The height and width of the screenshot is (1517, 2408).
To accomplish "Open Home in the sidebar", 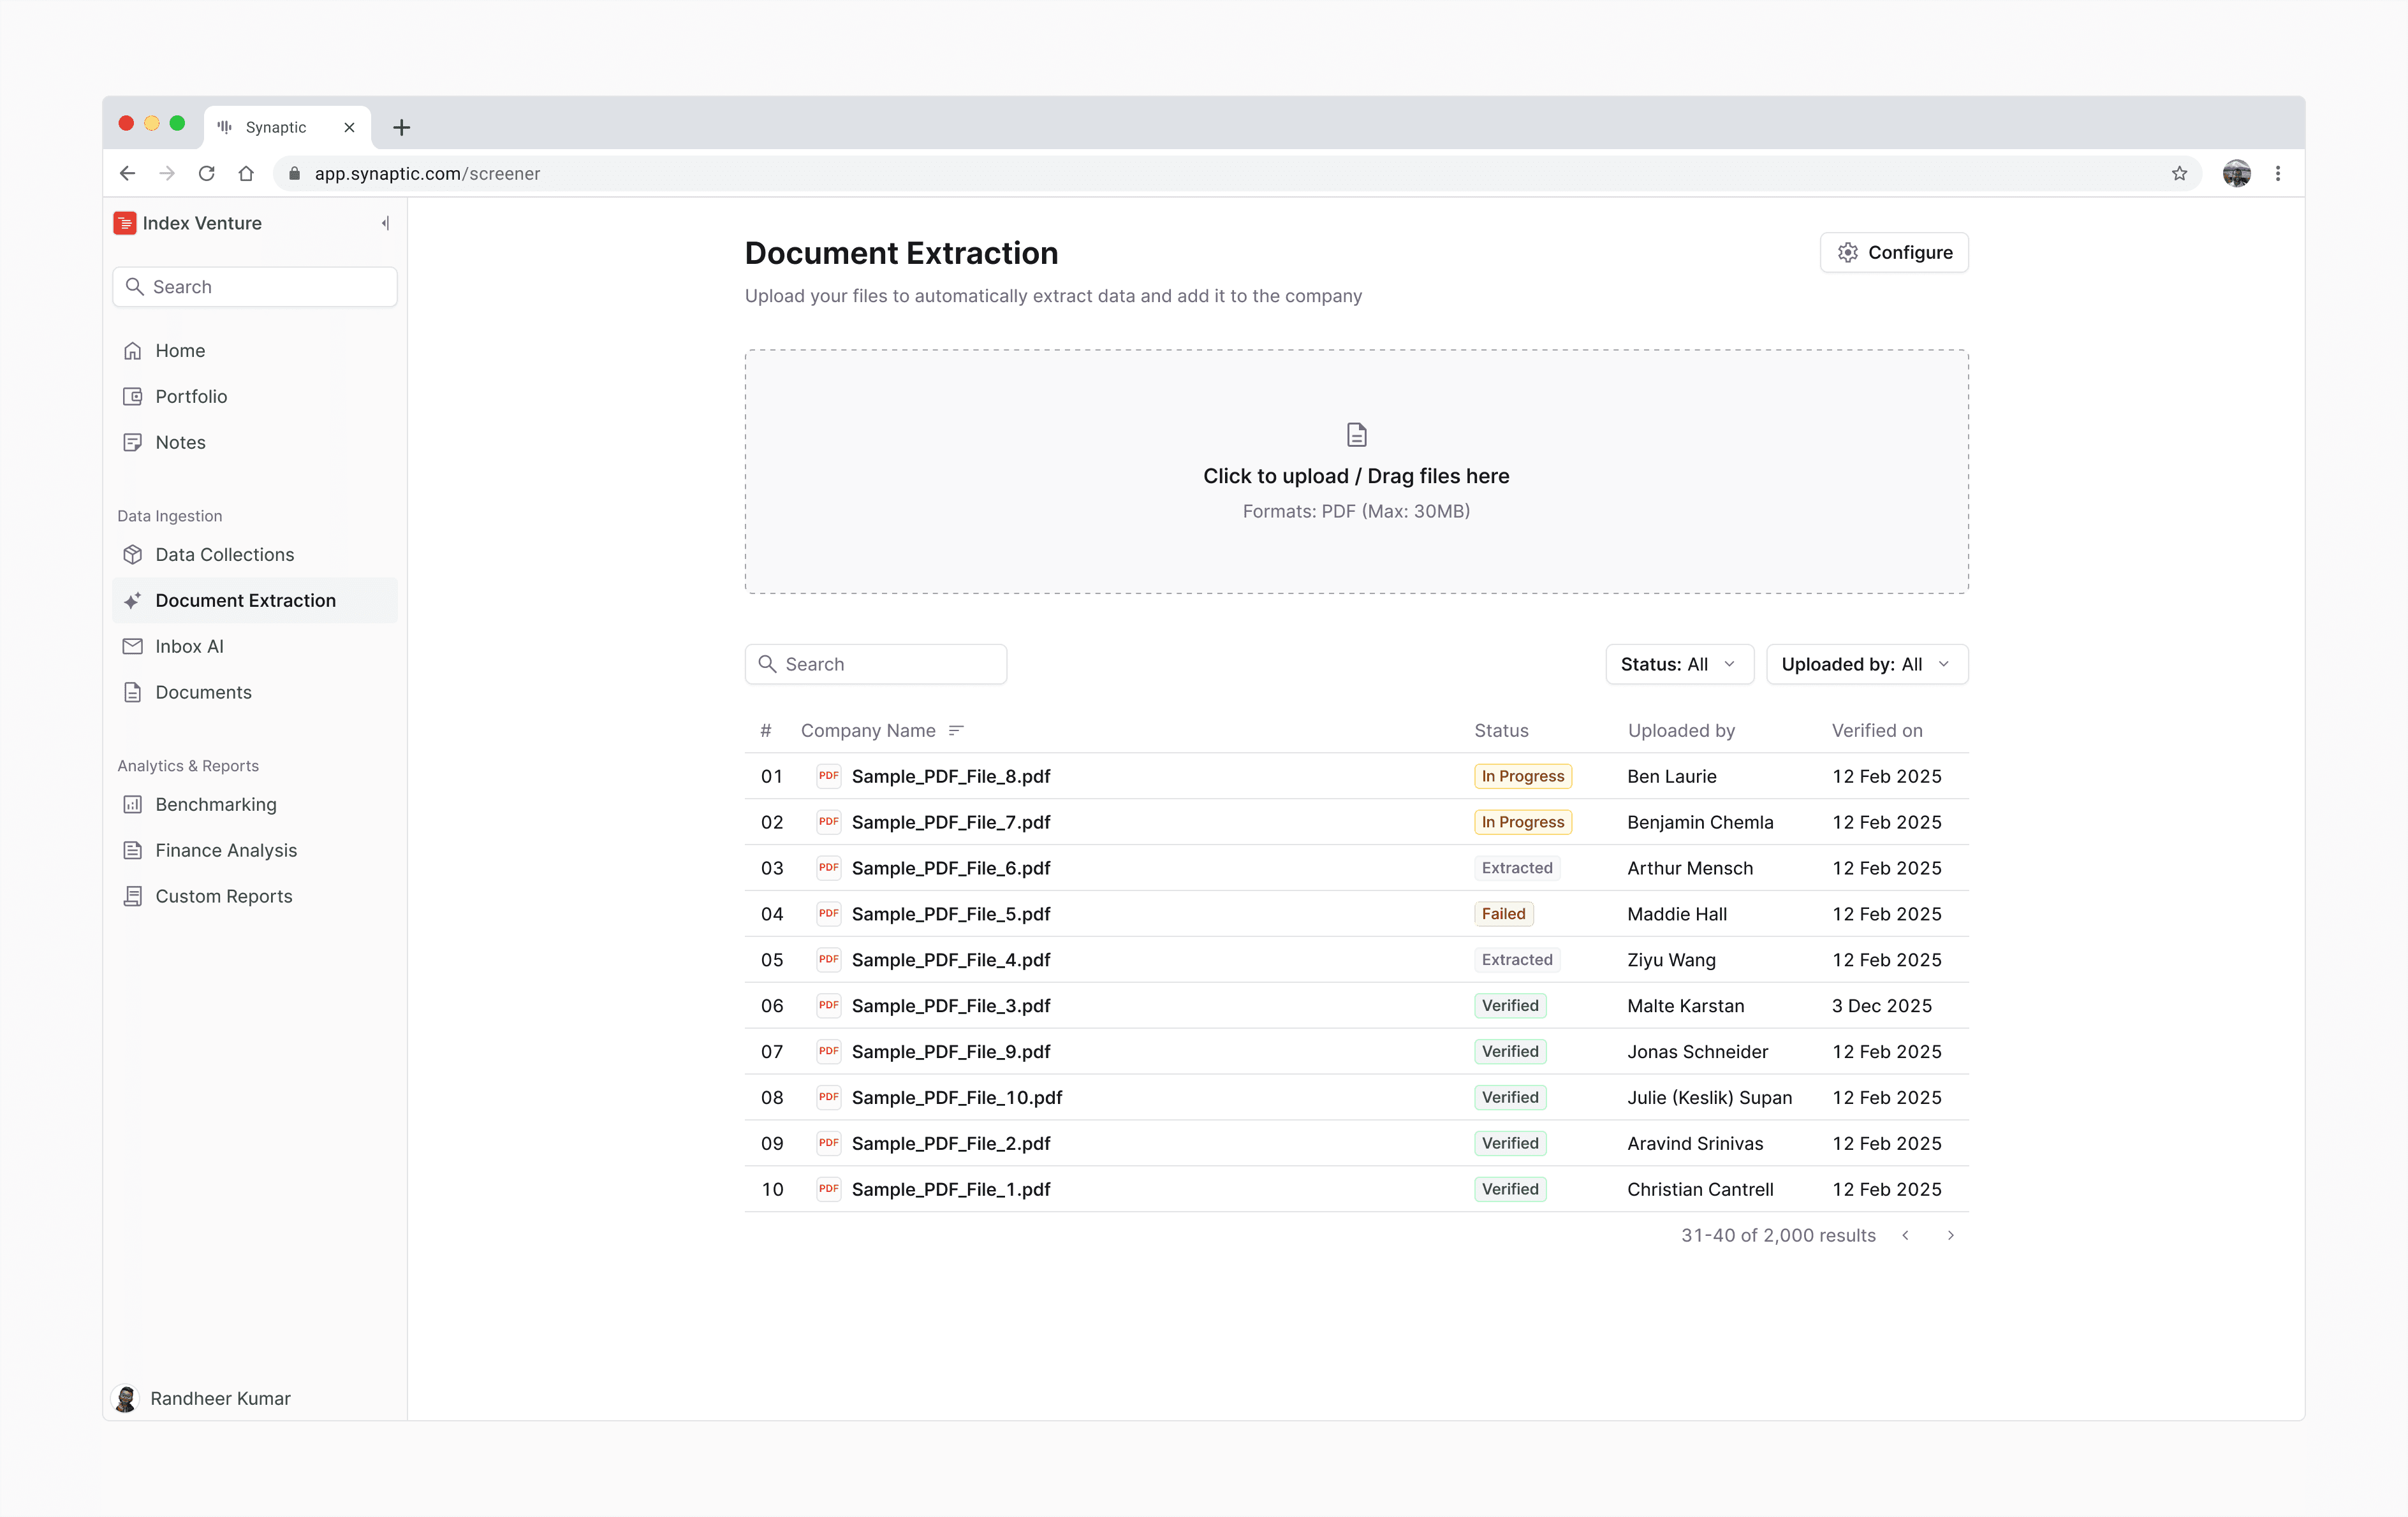I will (255, 351).
